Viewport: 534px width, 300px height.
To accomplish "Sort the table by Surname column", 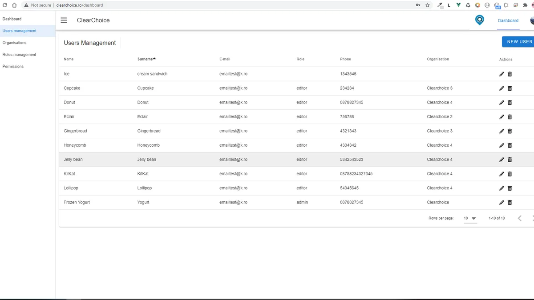I will pyautogui.click(x=146, y=59).
